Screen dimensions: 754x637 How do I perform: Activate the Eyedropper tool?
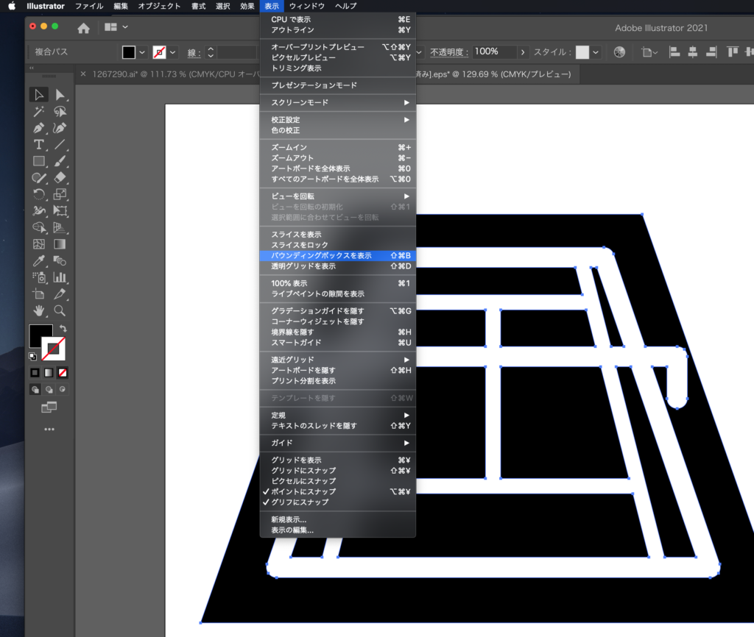pyautogui.click(x=39, y=261)
